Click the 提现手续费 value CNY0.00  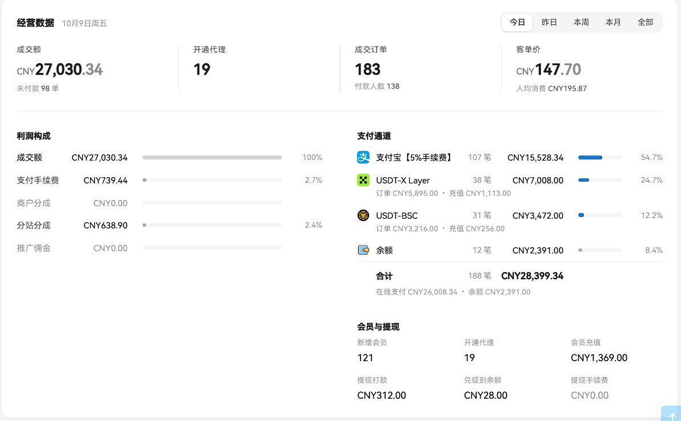(589, 396)
